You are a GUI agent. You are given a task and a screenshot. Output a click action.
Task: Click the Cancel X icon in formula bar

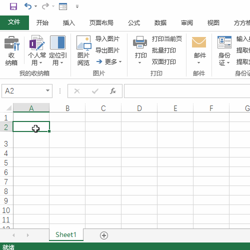tap(77, 91)
